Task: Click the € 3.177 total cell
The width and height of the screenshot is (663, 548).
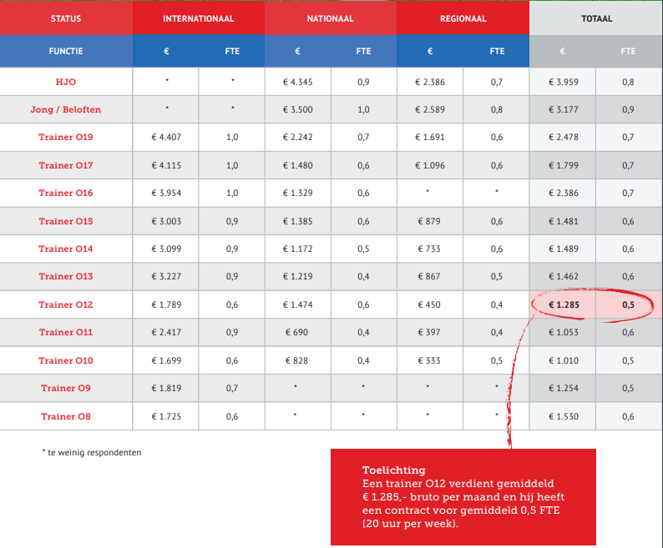Action: coord(563,109)
